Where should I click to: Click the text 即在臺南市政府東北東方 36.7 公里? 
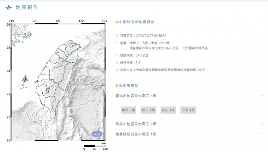154,48
